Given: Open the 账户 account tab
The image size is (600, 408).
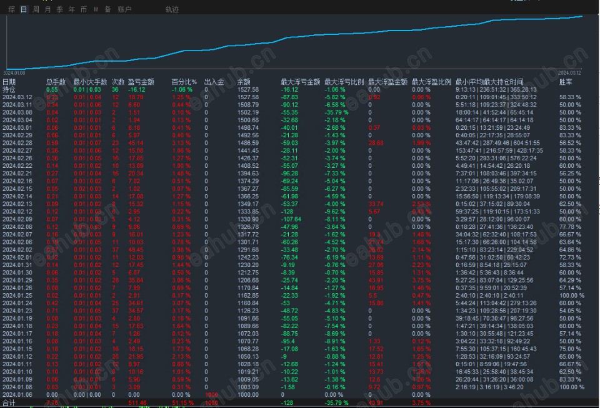Looking at the screenshot, I should (124, 9).
